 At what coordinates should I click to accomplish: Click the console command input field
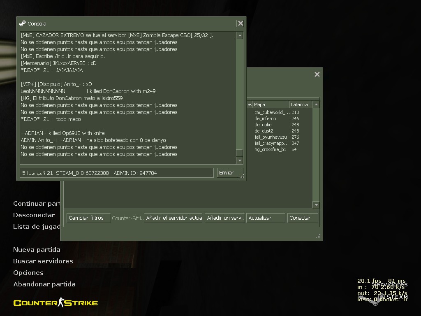tap(116, 173)
